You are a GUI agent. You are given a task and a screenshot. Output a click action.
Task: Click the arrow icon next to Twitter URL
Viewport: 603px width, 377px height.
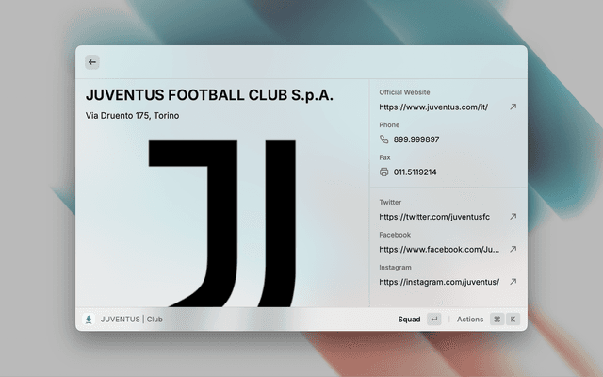tap(513, 217)
